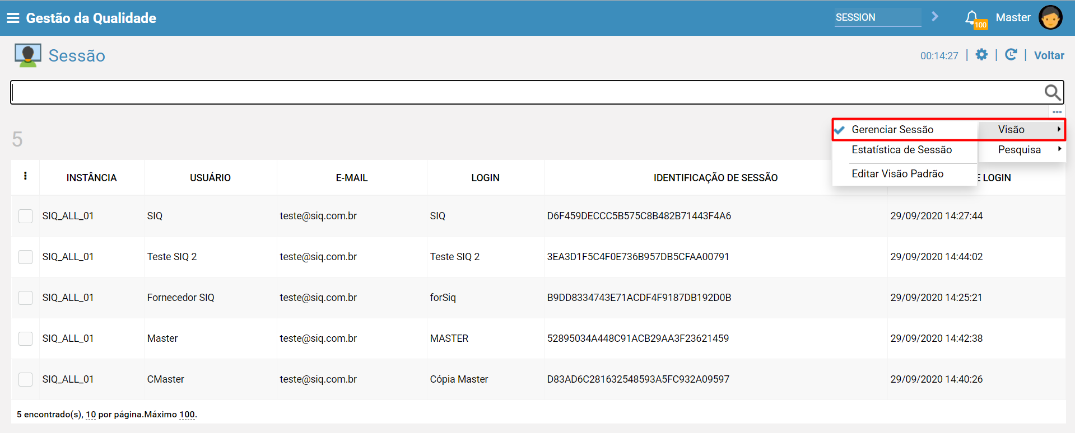Click login date 29/09/2020 14:44:02
Image resolution: width=1075 pixels, height=433 pixels.
(x=936, y=257)
